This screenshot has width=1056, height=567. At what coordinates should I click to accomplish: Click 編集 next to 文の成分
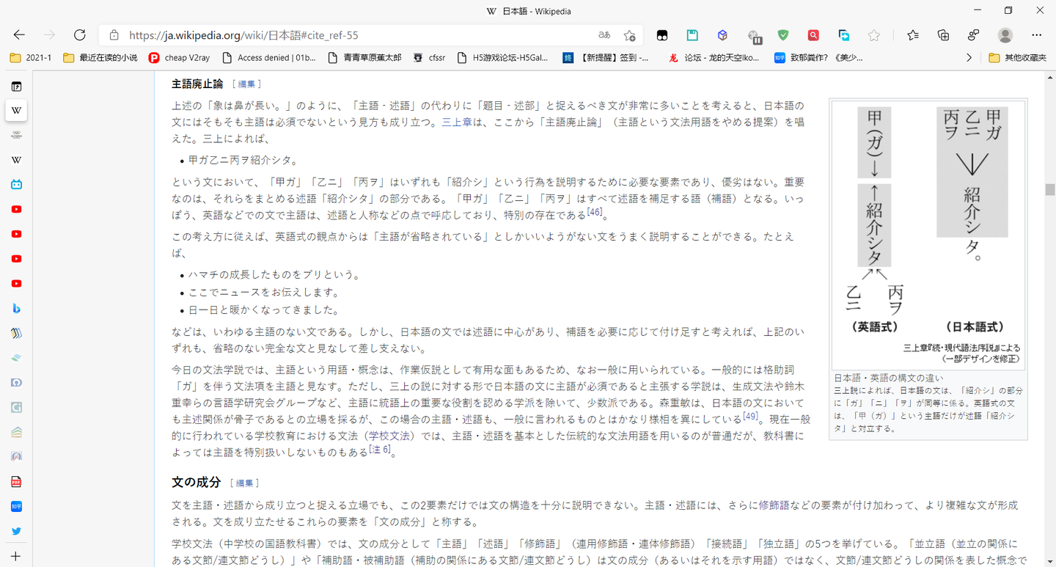click(x=244, y=483)
